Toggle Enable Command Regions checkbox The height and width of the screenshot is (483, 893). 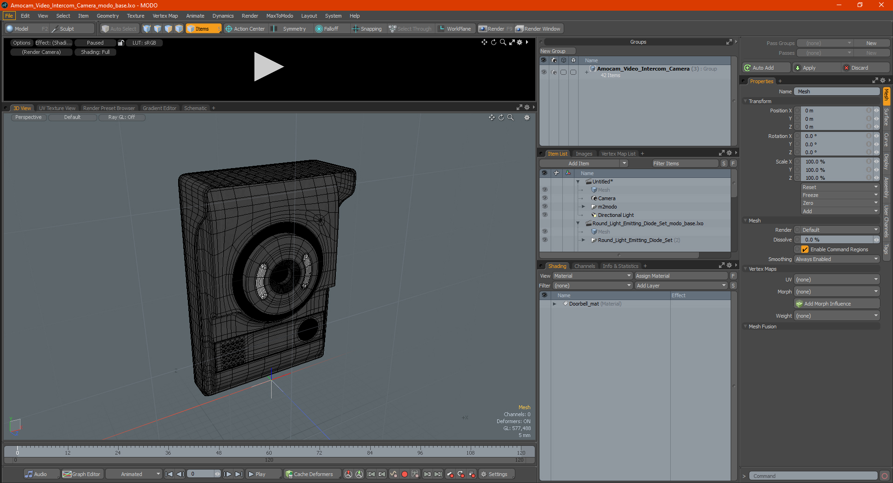(x=805, y=249)
